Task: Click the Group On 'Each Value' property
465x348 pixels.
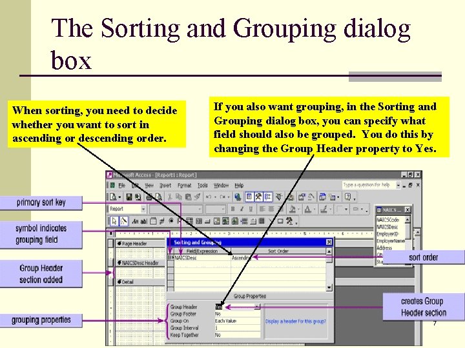Action: (237, 321)
